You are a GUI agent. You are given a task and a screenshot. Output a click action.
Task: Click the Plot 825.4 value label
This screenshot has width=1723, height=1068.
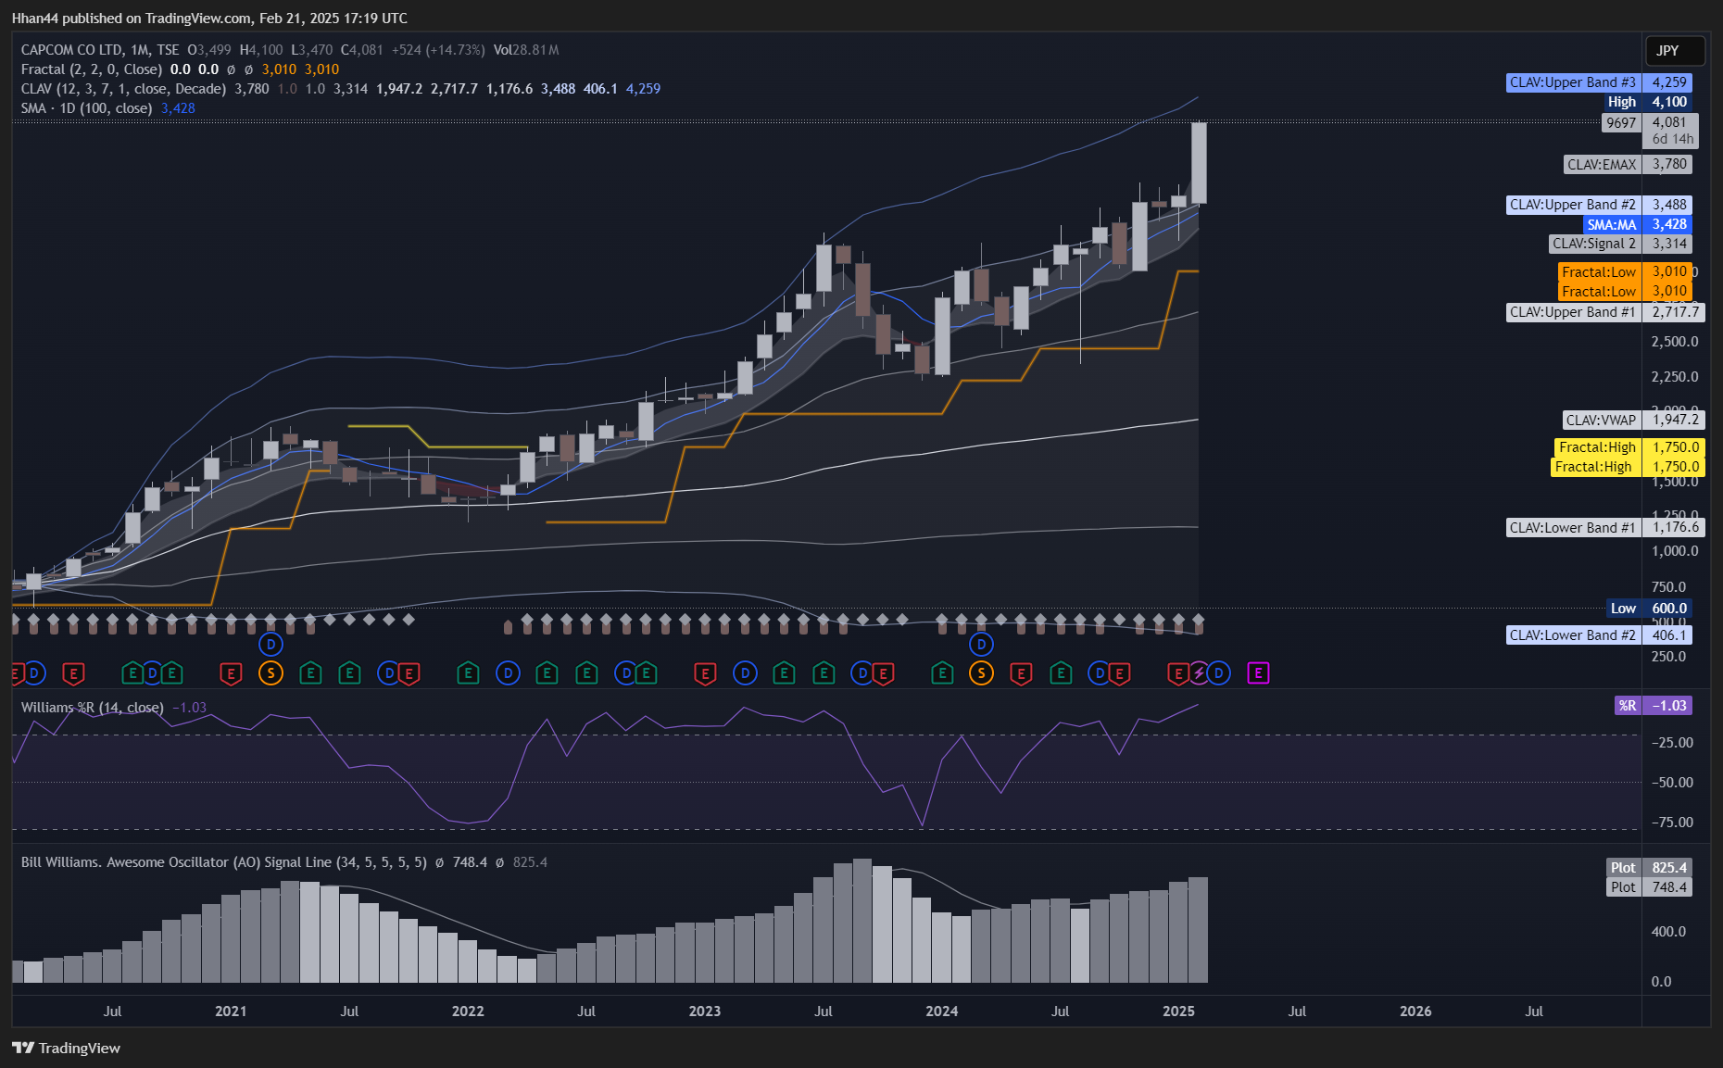coord(1650,868)
